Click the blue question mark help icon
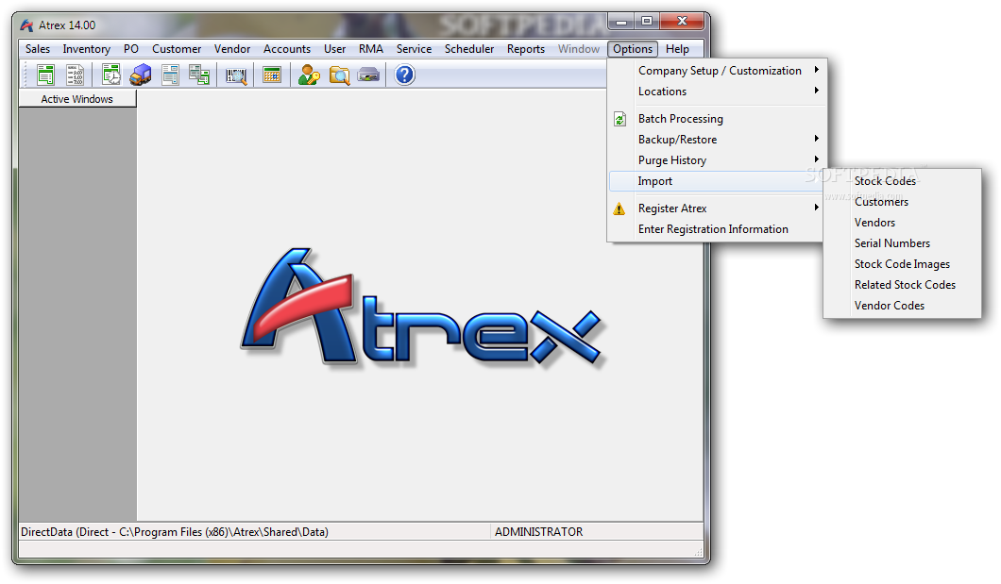 (x=405, y=75)
